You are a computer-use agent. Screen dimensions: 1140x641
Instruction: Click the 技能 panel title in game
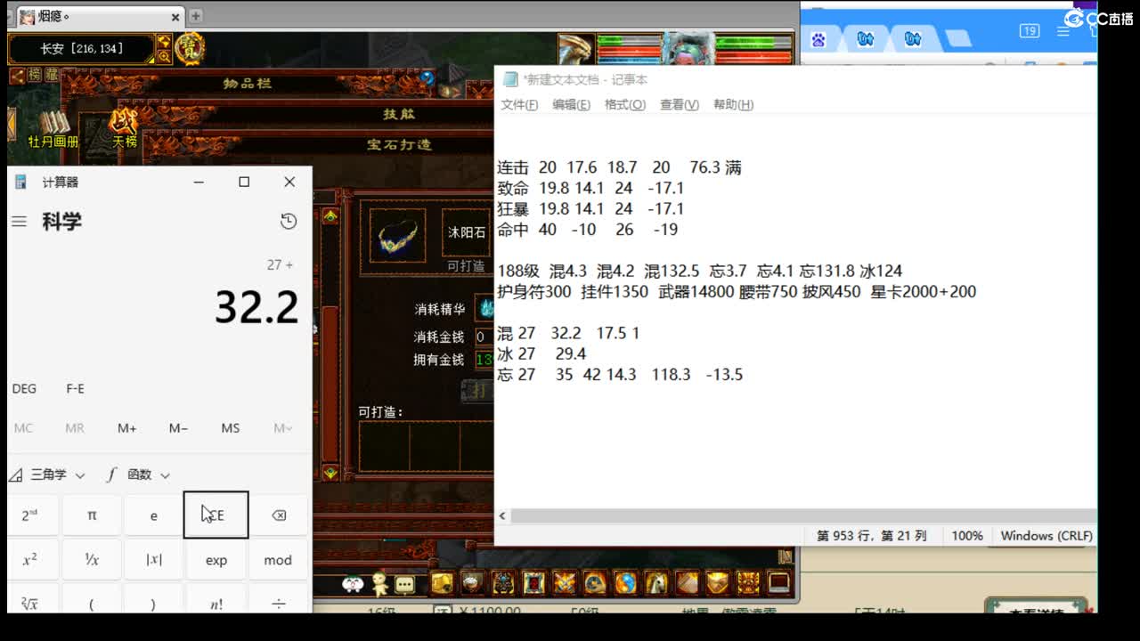398,114
